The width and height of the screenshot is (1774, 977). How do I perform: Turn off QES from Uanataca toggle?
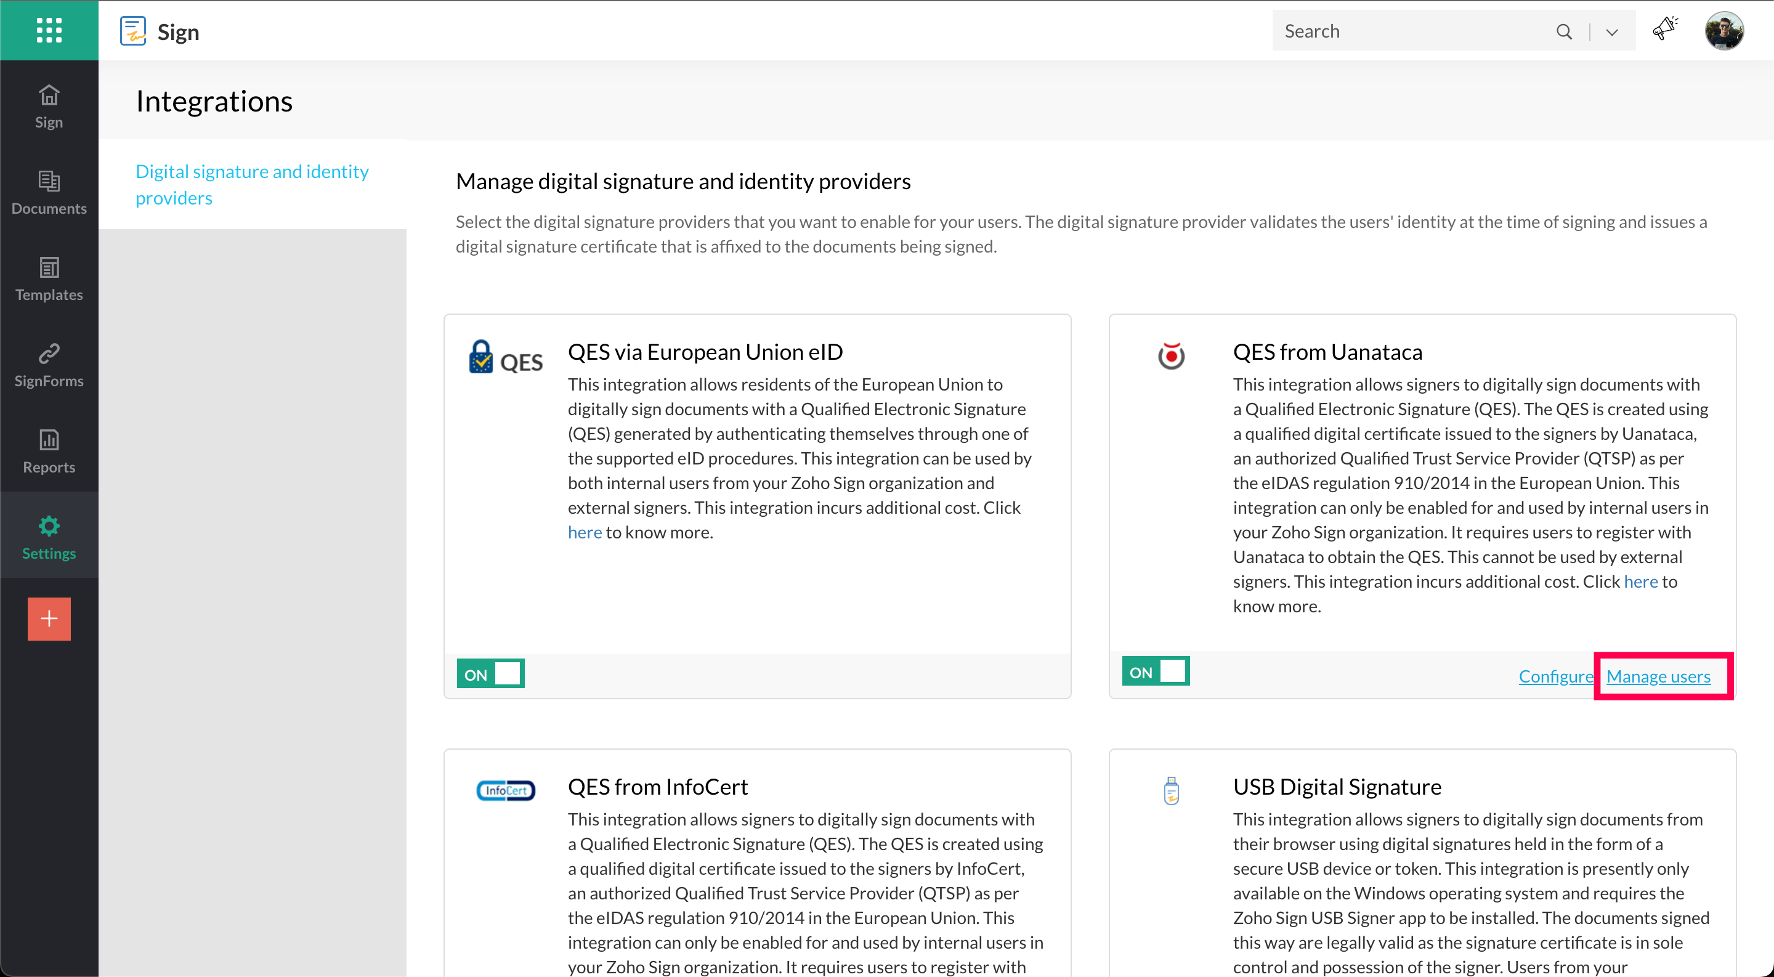1156,671
